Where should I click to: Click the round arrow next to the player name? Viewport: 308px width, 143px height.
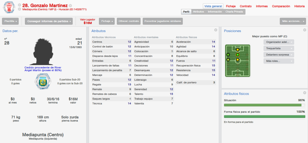[x=70, y=6]
